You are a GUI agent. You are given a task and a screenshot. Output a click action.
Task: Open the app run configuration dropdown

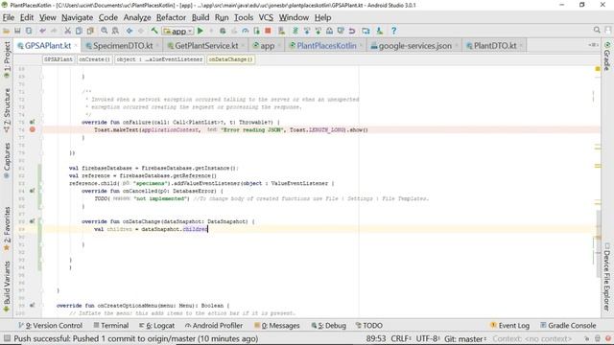click(x=178, y=31)
